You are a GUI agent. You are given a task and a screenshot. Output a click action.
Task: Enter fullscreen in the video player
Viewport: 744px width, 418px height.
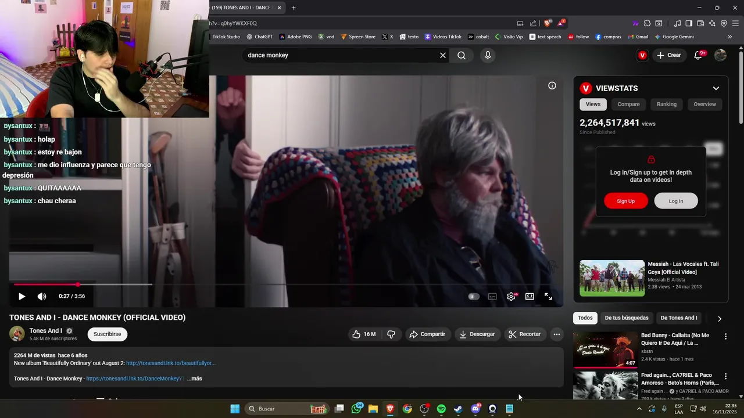[548, 297]
